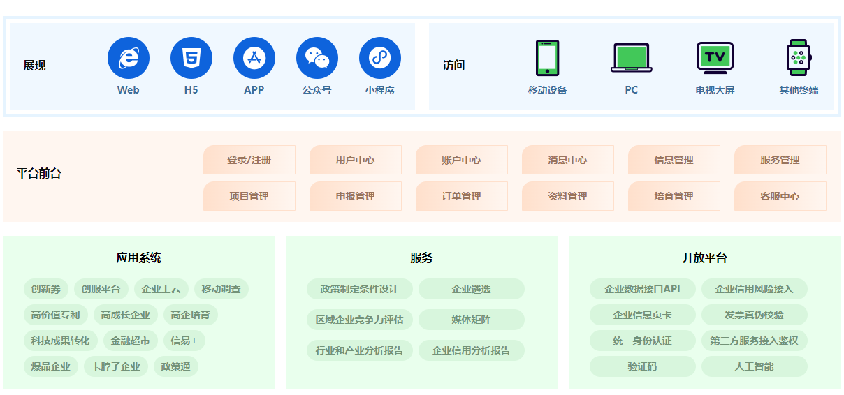Viewport: 844px width, 395px height.
Task: Click 信息管理 button
Action: pyautogui.click(x=674, y=160)
